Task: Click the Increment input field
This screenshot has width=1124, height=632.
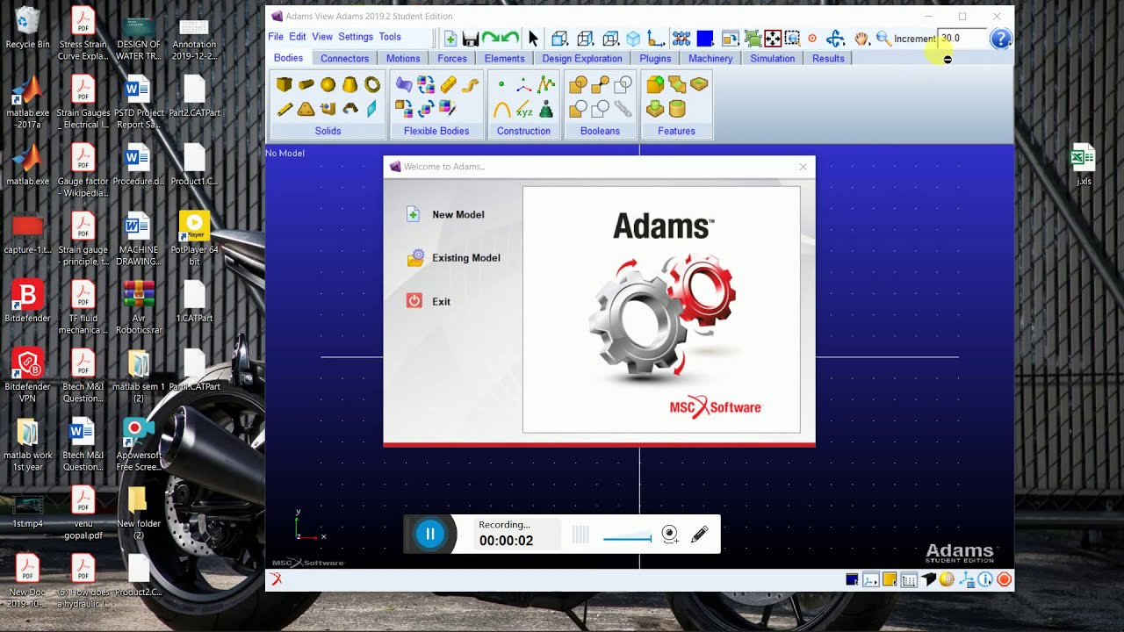Action: 961,39
